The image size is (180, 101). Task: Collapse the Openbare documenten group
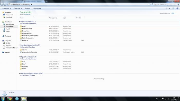point(19,45)
